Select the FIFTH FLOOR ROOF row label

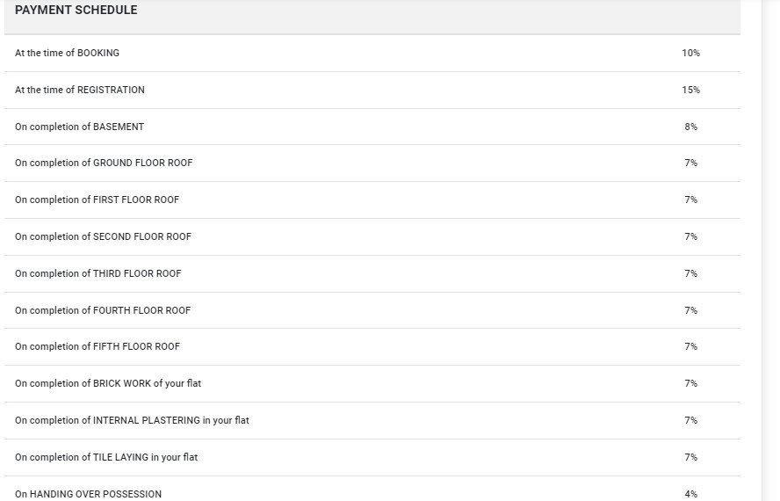pos(97,346)
